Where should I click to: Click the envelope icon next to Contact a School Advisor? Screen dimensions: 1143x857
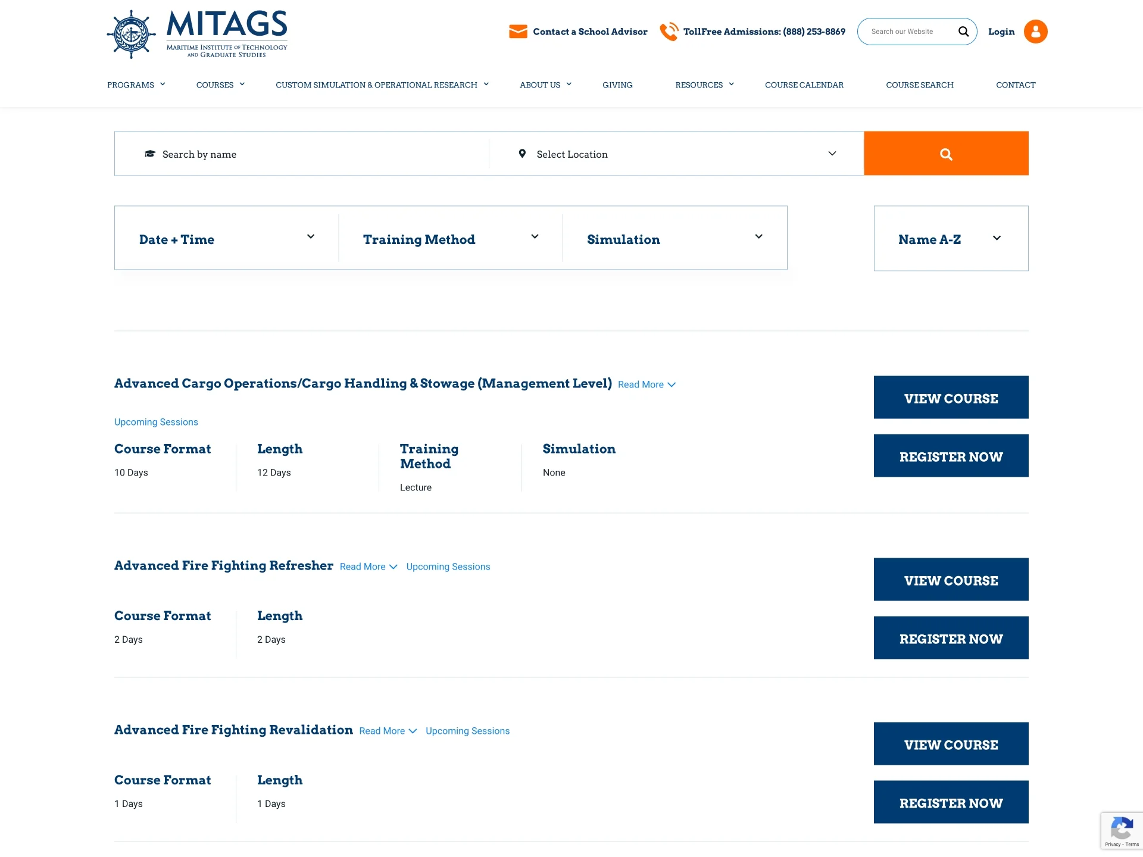[517, 31]
